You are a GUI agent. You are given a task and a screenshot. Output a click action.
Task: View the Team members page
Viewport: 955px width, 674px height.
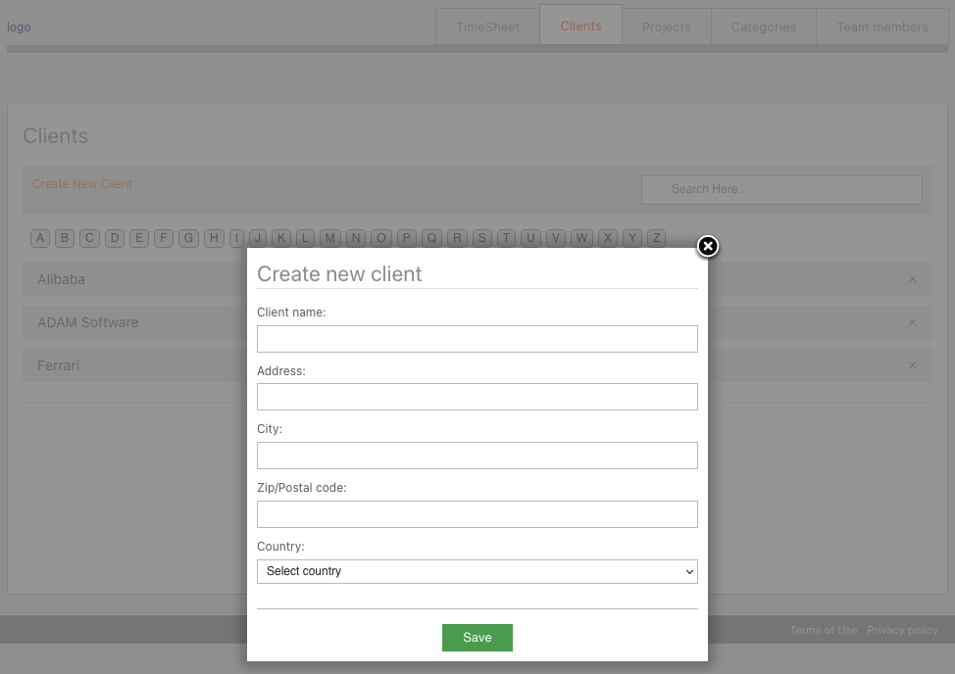[x=881, y=26]
